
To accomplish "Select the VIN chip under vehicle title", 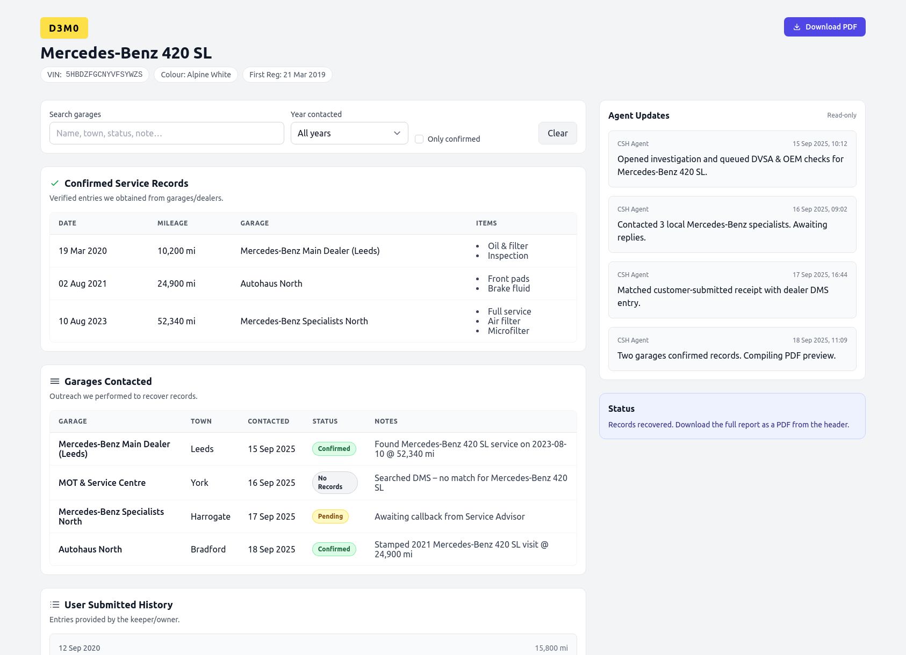I will [x=95, y=75].
